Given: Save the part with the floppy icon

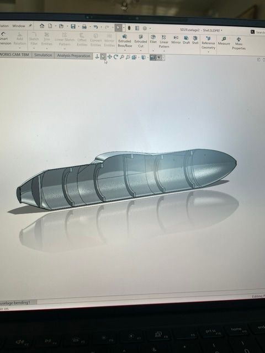Looking at the screenshot, I should 73,26.
